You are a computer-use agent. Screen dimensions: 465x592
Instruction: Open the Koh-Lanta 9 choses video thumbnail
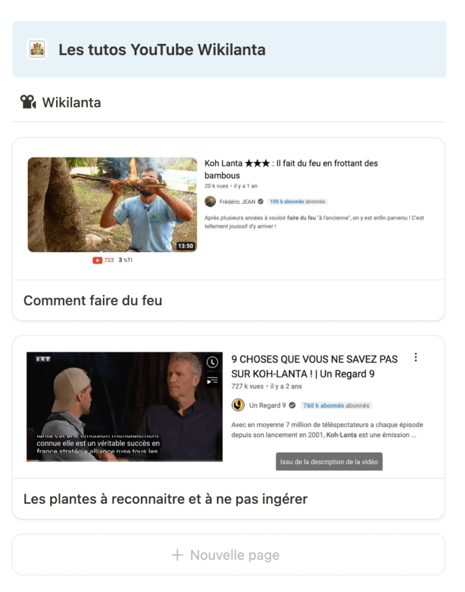[124, 406]
